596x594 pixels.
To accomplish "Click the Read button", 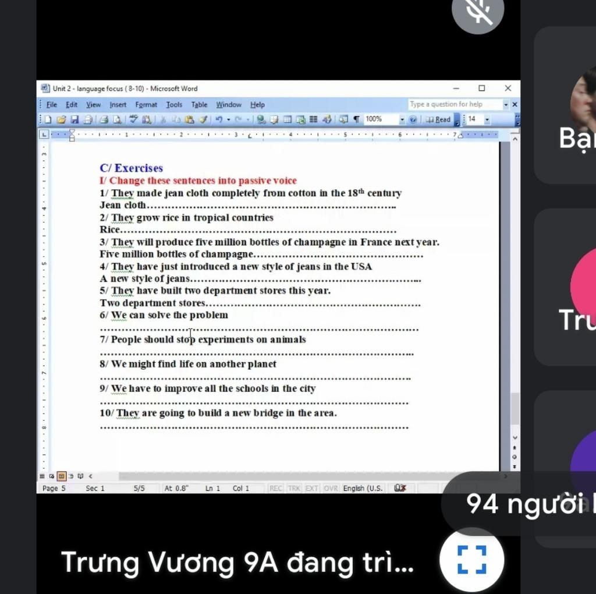I will [x=438, y=119].
